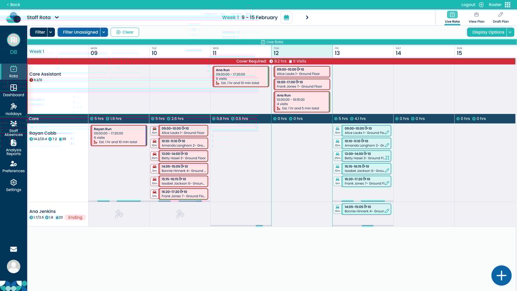Click the add new floating plus button
The width and height of the screenshot is (517, 291).
coord(501,275)
